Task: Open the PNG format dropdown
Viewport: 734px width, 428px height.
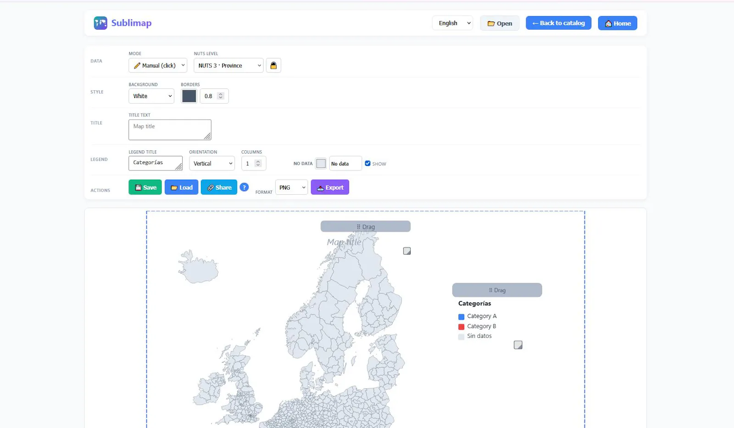Action: [291, 187]
